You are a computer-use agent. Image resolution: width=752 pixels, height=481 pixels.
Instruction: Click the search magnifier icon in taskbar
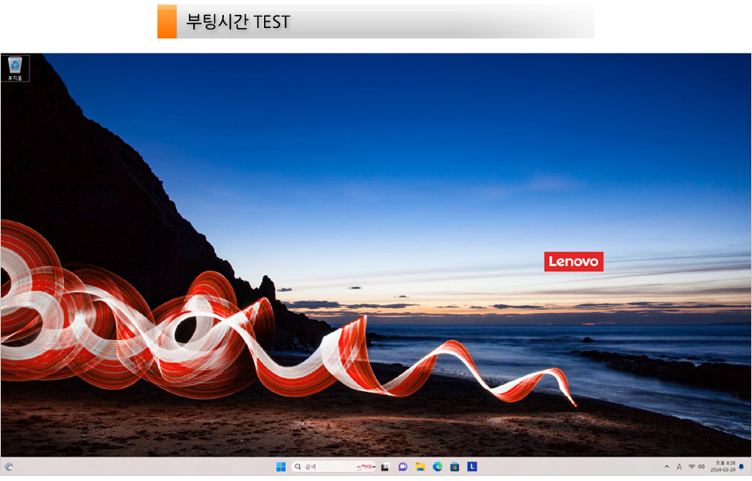pos(299,467)
